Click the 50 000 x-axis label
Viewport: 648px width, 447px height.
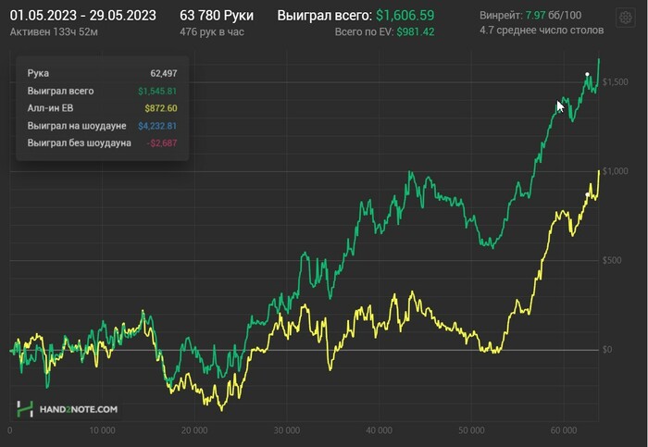pyautogui.click(x=471, y=430)
